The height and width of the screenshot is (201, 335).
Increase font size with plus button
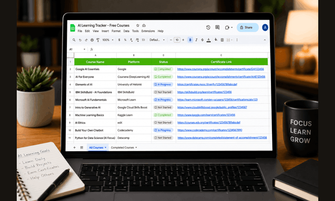[x=183, y=40]
